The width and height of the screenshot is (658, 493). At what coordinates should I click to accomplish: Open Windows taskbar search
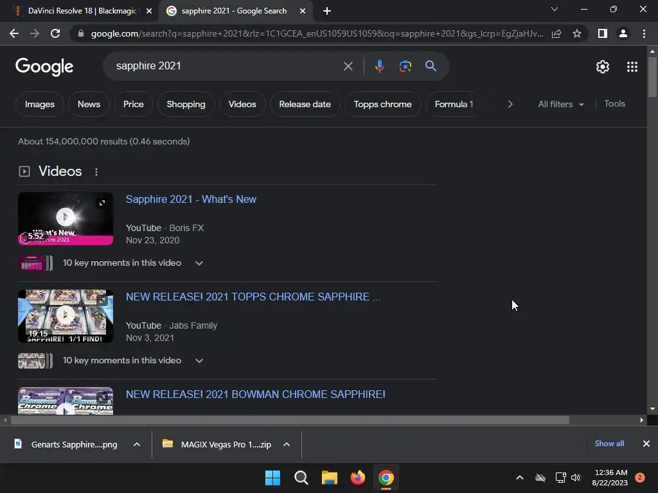click(301, 478)
